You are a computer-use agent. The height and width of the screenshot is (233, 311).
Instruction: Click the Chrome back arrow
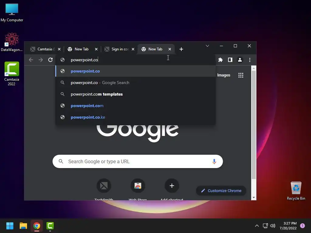[31, 60]
